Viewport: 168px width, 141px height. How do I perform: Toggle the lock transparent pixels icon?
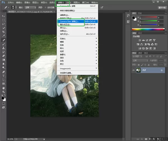point(139,64)
